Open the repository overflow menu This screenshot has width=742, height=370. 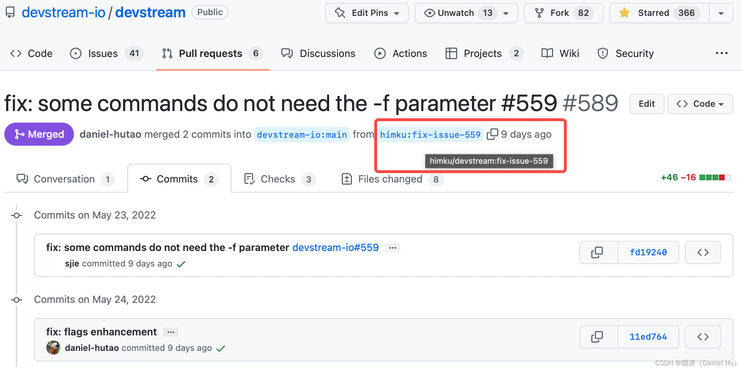721,53
